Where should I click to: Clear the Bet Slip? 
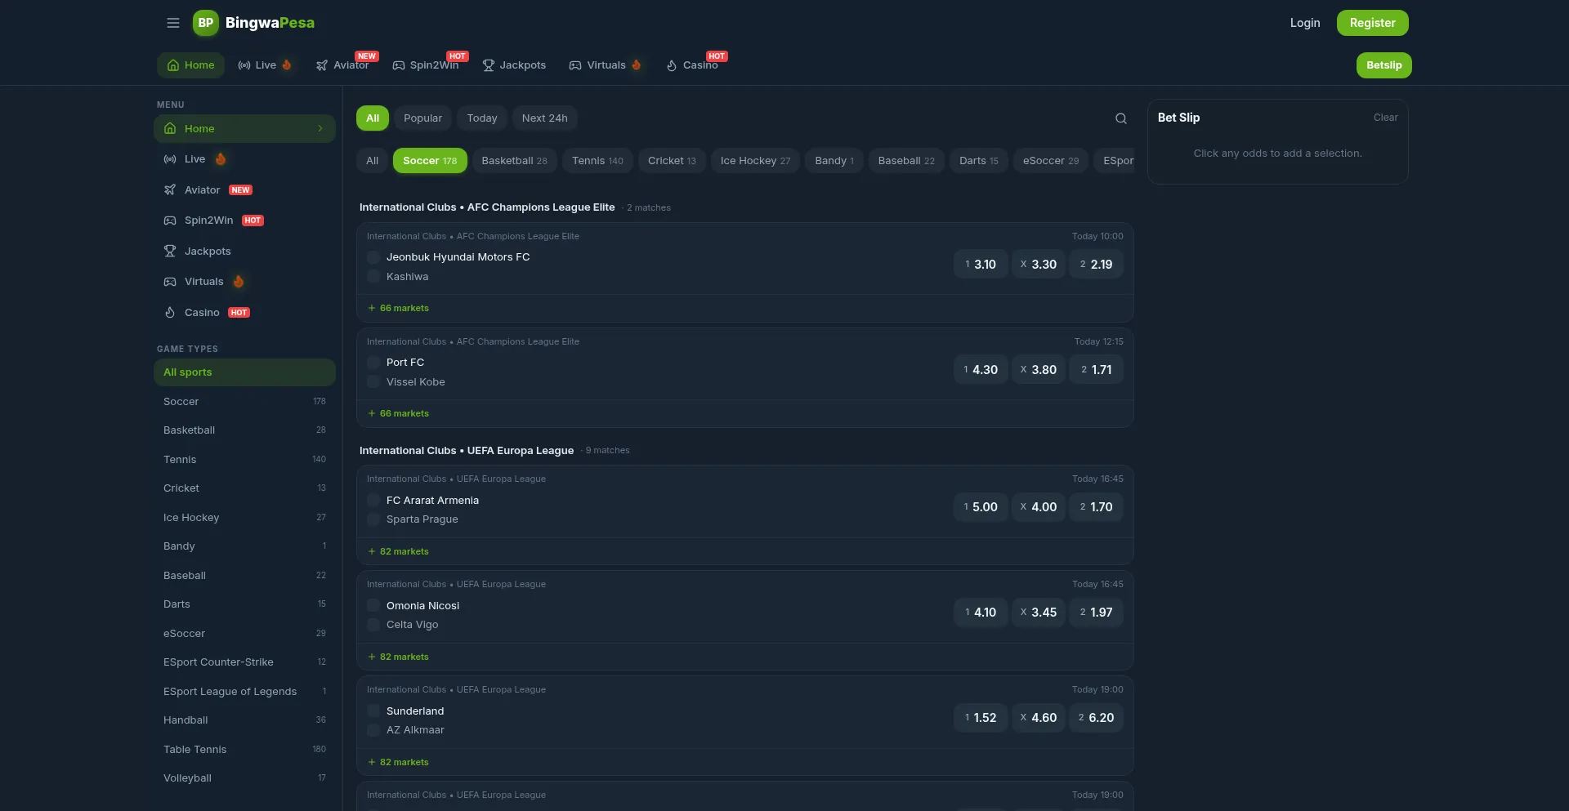point(1386,118)
